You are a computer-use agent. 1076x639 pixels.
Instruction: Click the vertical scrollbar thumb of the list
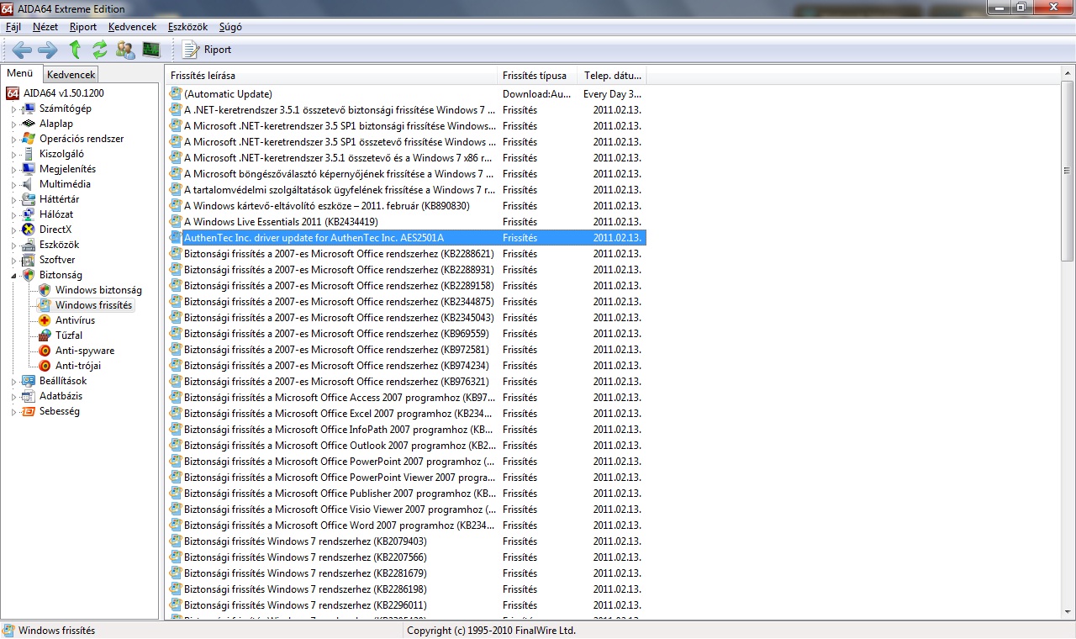pos(1068,172)
